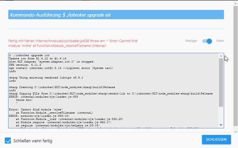Click the red 'Fertig mit Fehler' error message
This screenshot has height=148, width=238.
[73, 43]
